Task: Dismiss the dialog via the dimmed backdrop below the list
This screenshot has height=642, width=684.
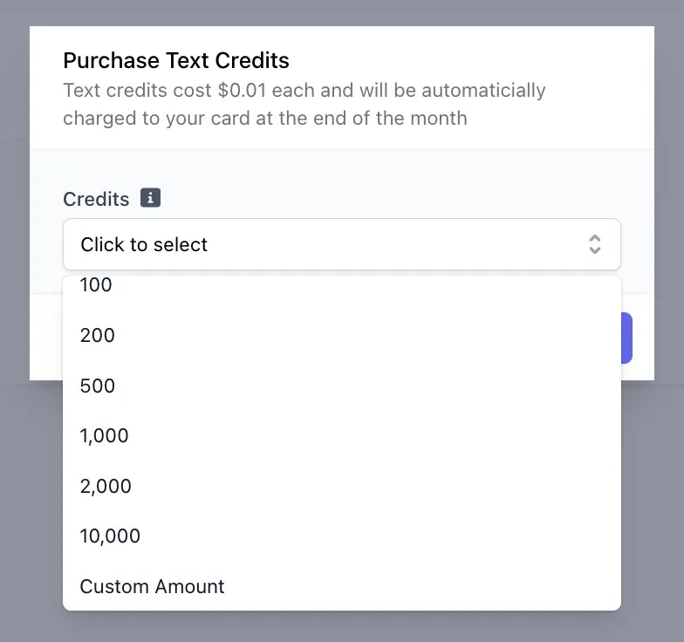Action: point(342,626)
